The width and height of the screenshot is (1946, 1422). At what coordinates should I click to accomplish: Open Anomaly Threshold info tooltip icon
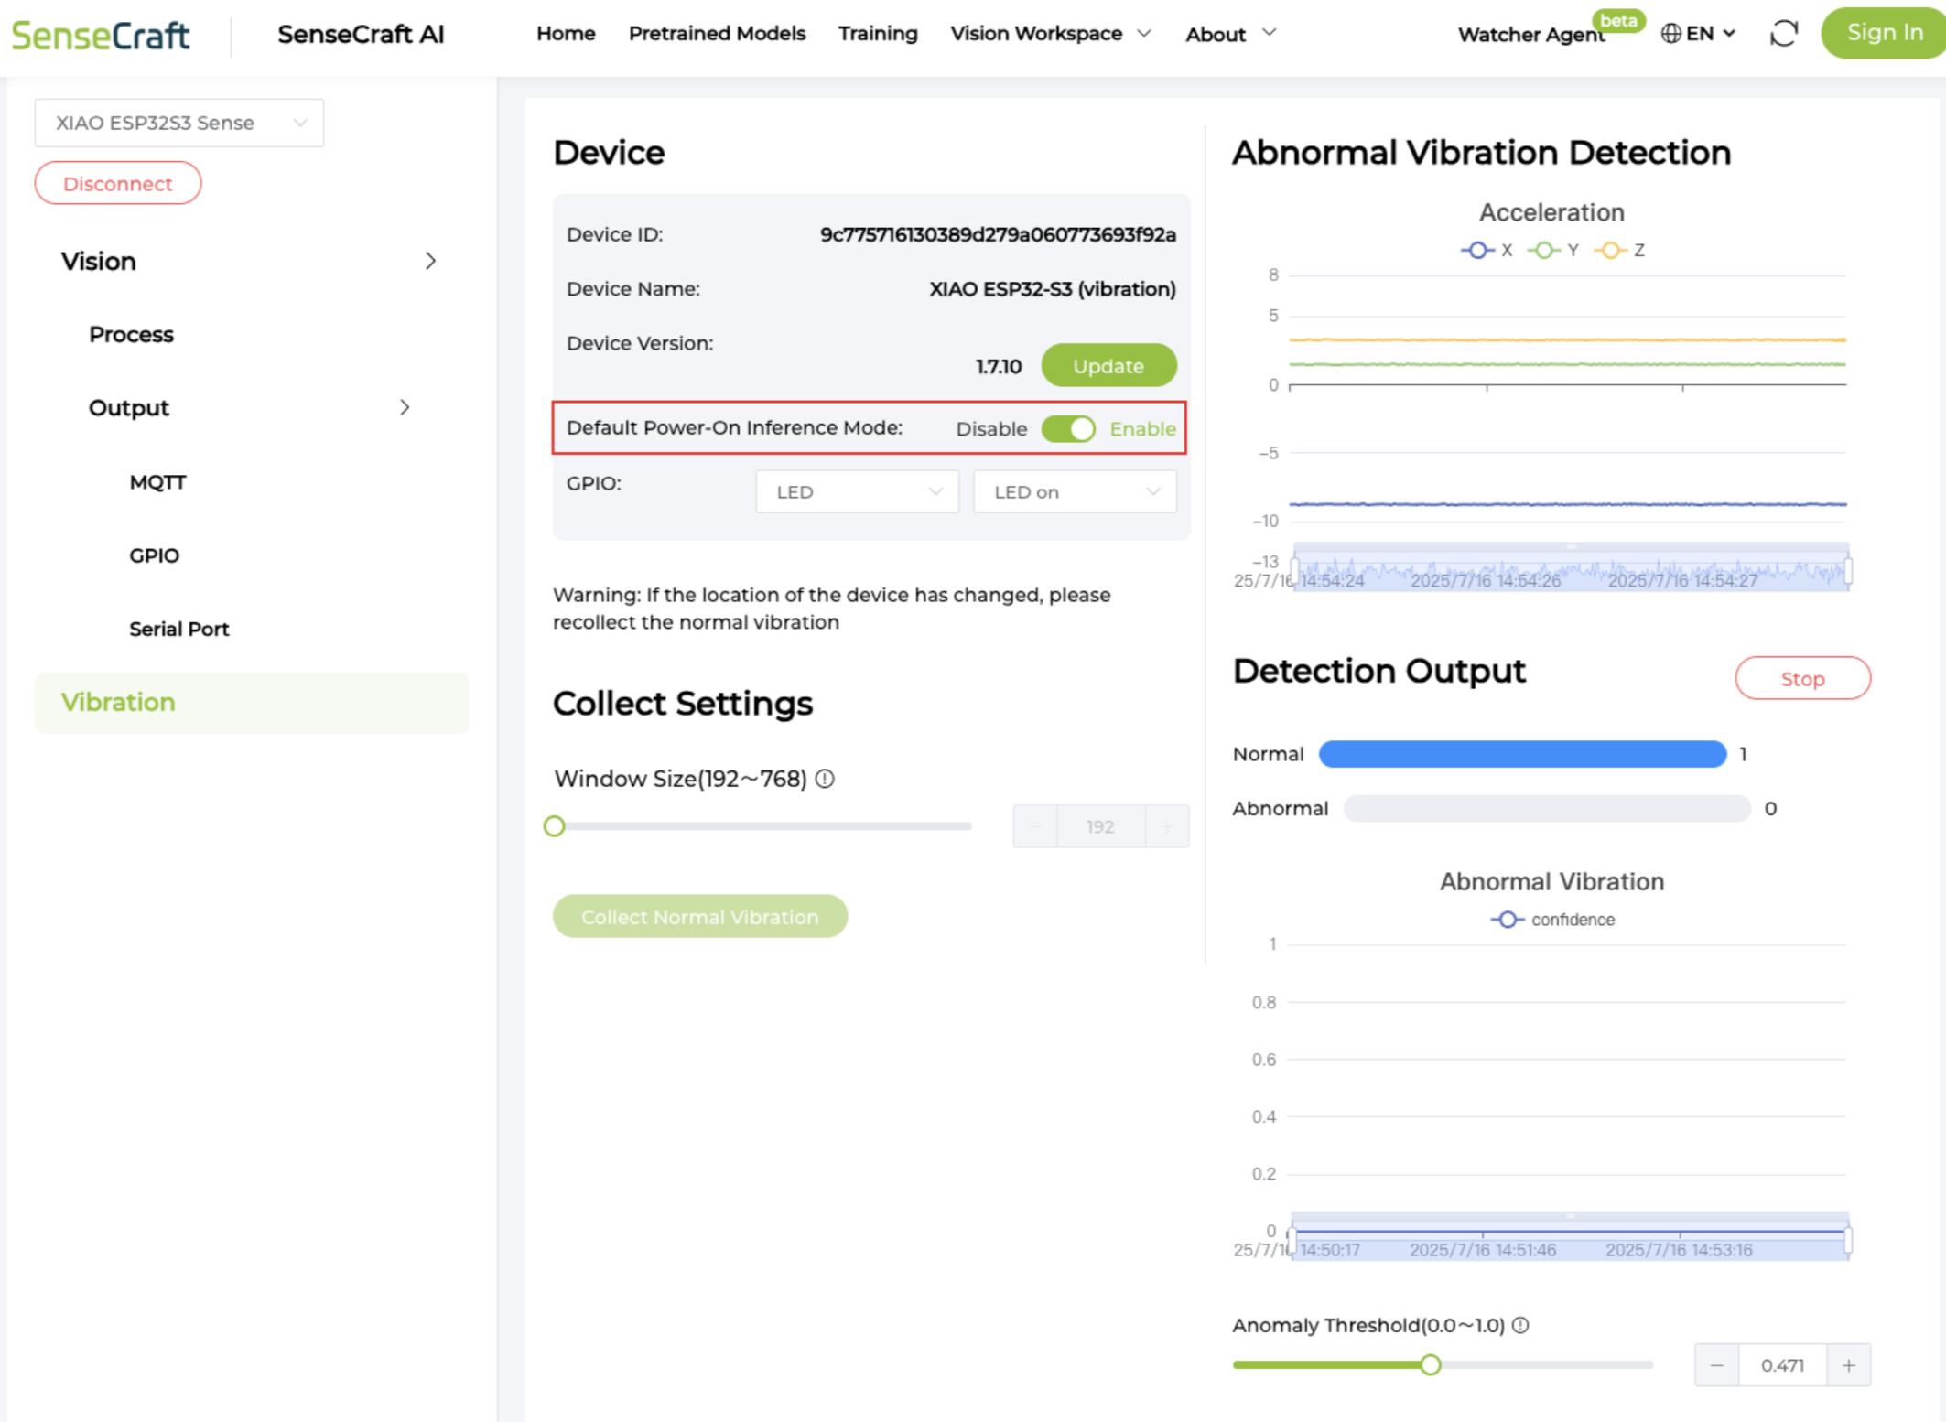(1520, 1325)
